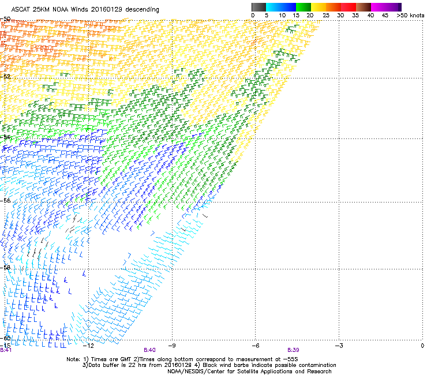Click the '10' legend scale label
This screenshot has height=375, width=427.
tap(282, 16)
